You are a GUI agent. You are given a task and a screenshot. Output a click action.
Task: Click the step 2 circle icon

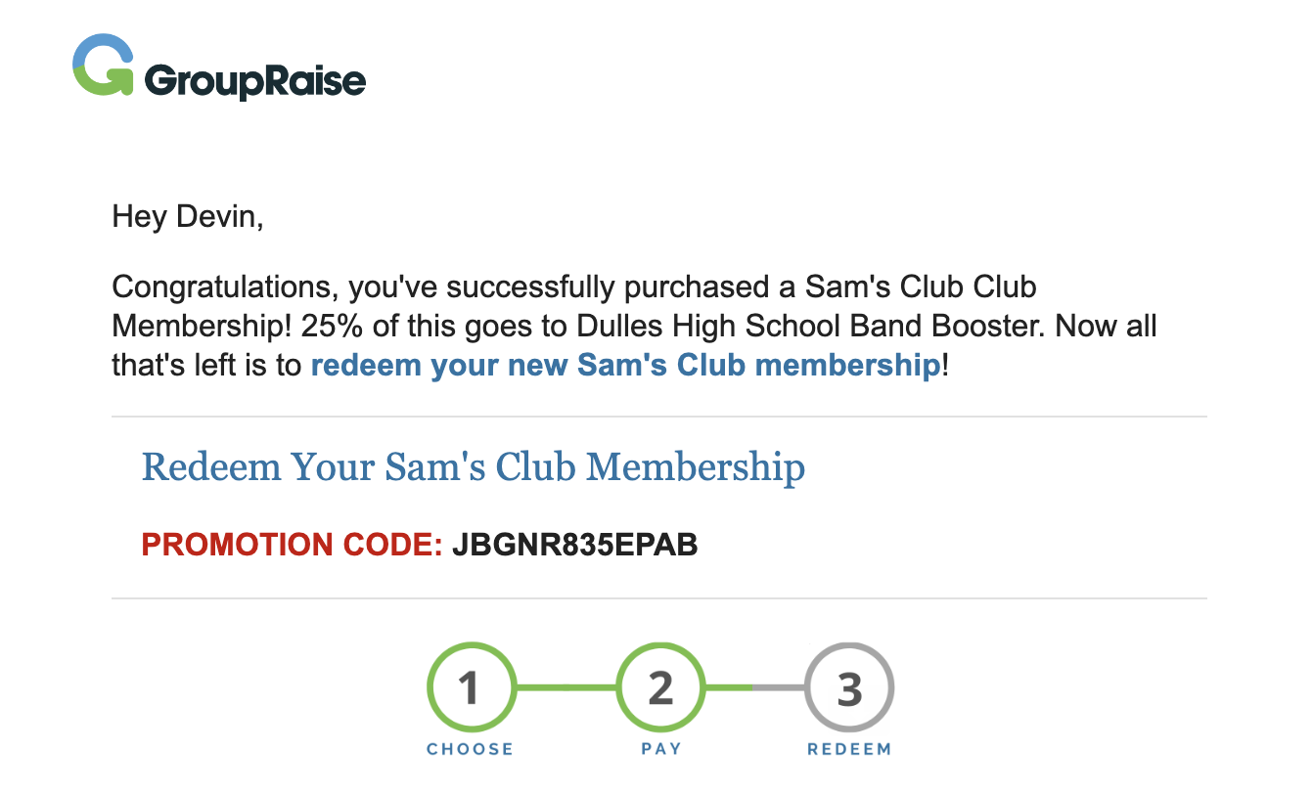pyautogui.click(x=660, y=687)
